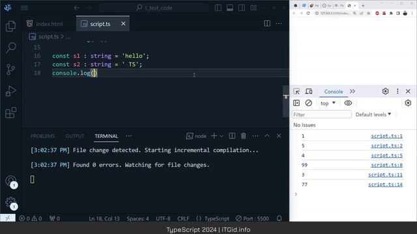Image resolution: width=417 pixels, height=234 pixels.
Task: Open console settings gear
Action: point(408,103)
